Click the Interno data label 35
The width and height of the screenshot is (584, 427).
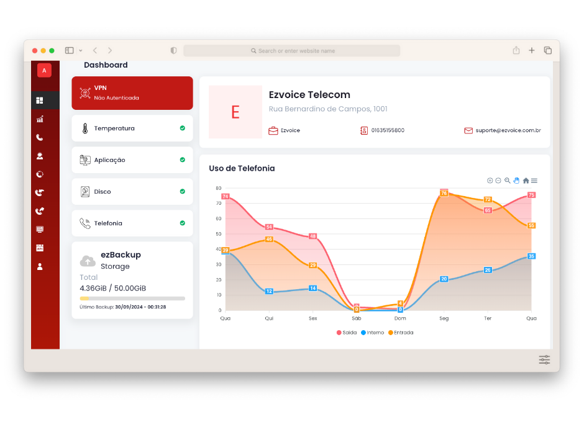point(531,256)
